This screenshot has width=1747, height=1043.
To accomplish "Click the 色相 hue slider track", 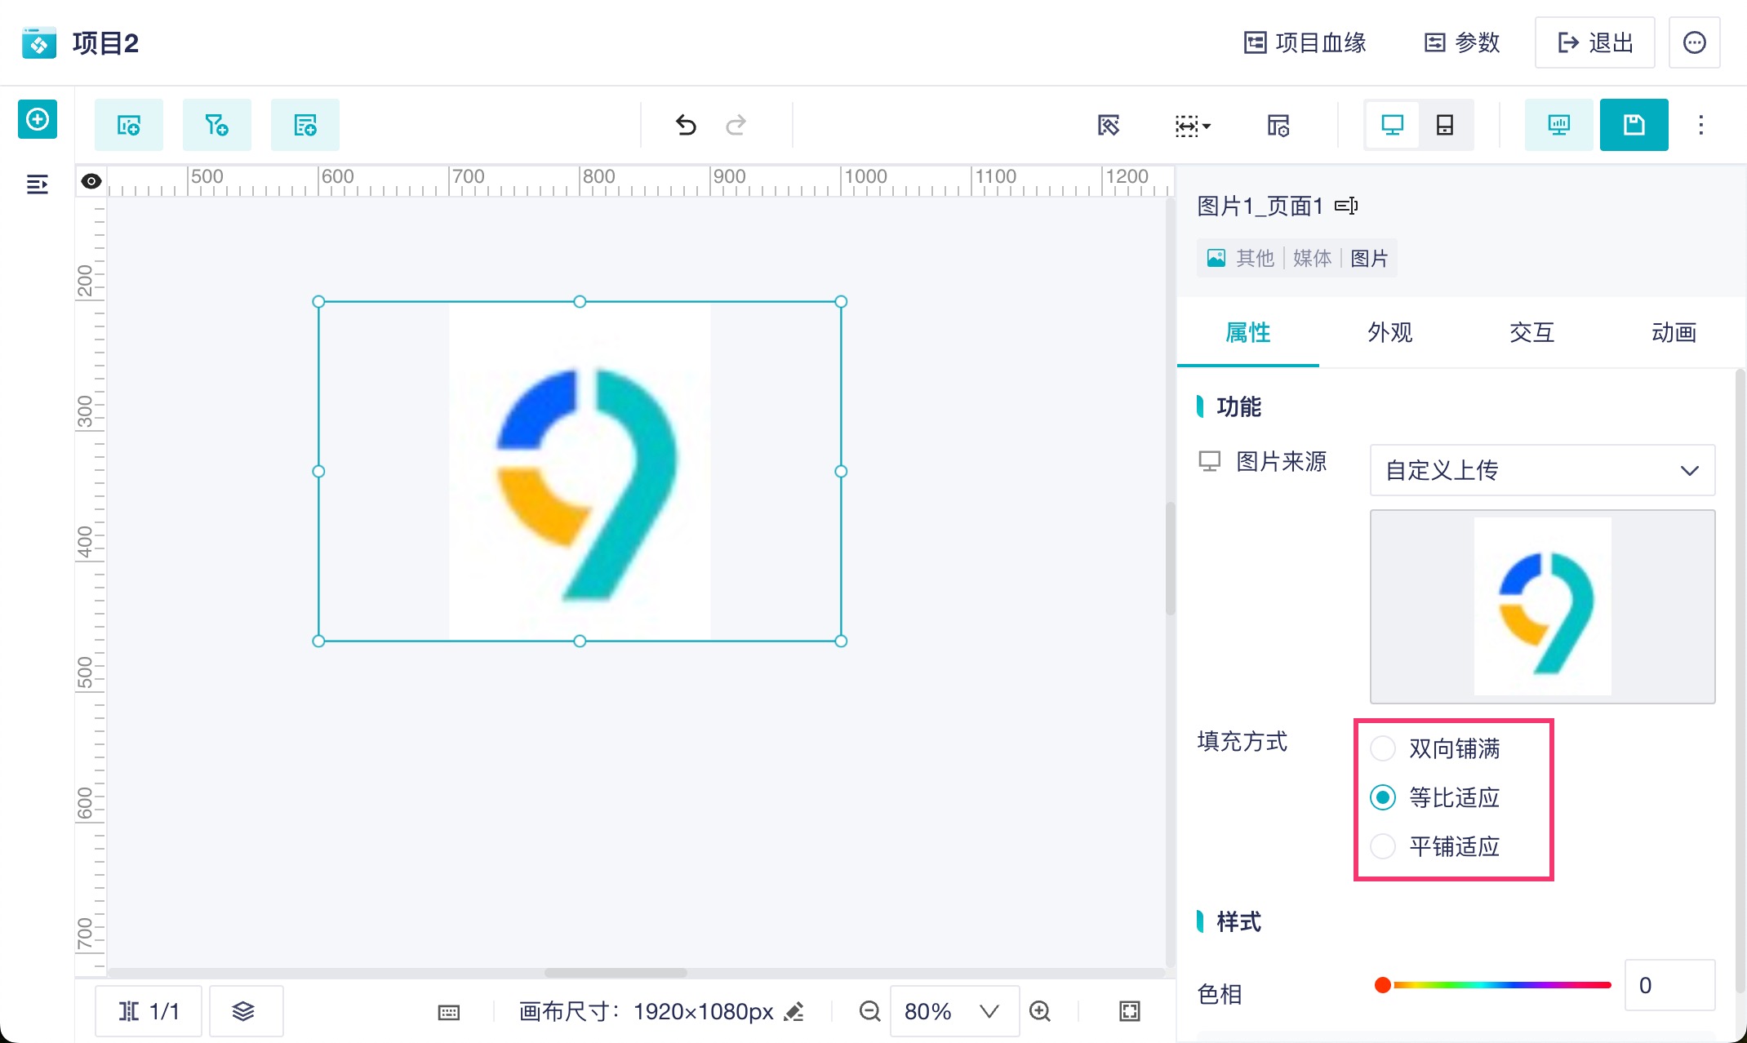I will pos(1502,985).
